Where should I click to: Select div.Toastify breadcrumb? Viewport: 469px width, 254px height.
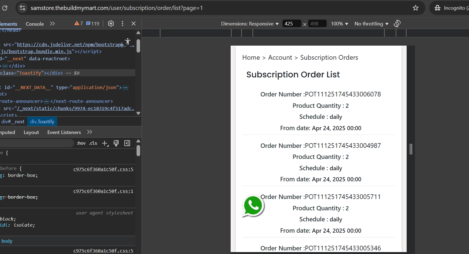42,122
